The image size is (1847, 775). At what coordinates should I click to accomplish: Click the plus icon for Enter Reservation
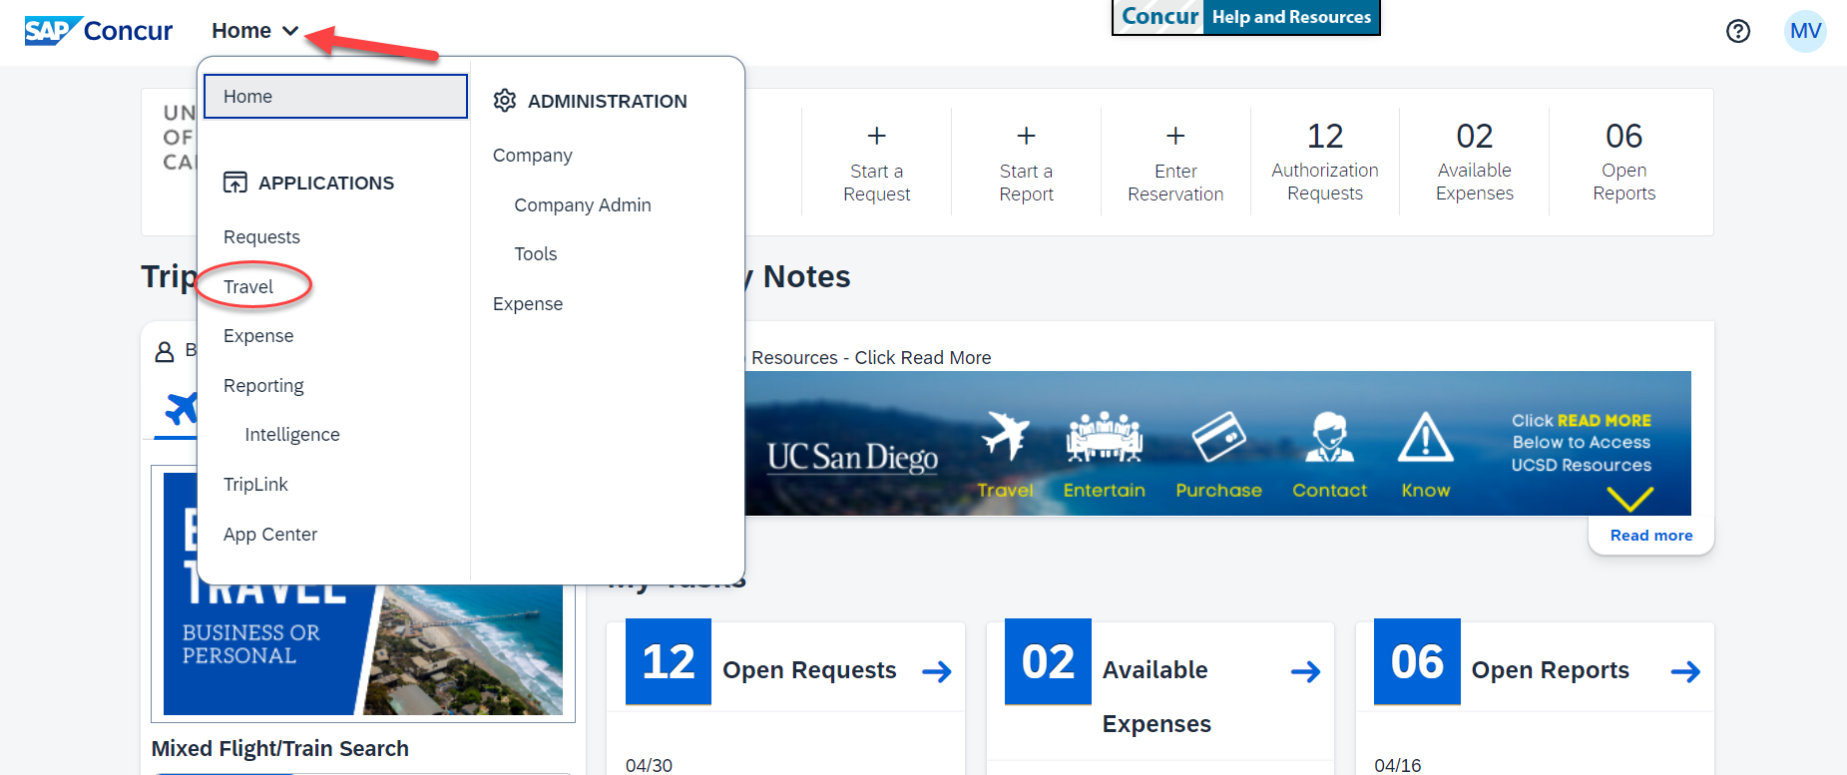(x=1175, y=136)
